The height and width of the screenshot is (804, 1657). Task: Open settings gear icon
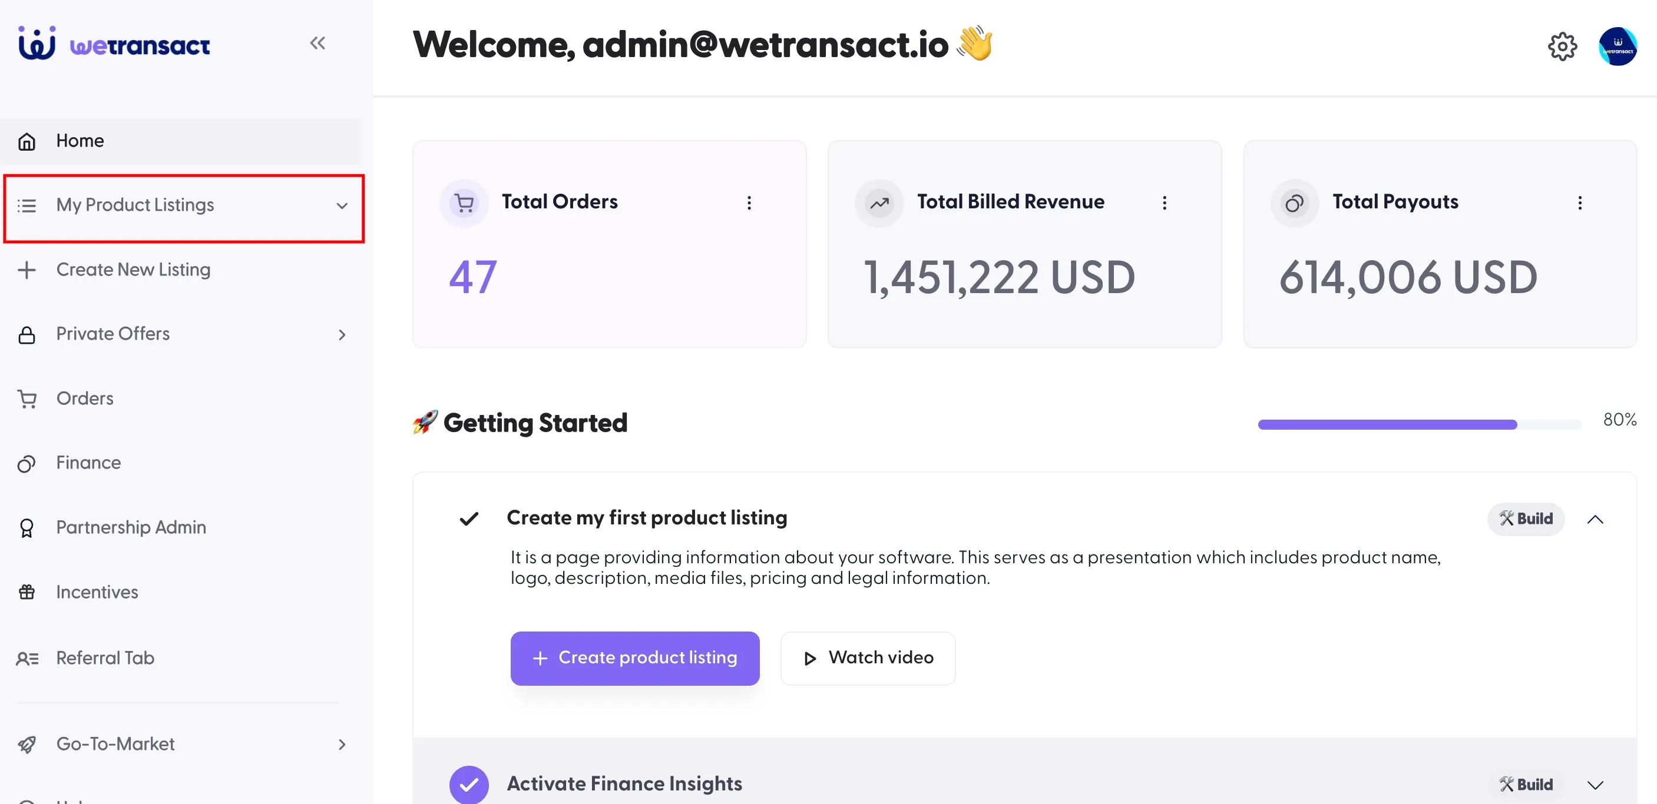(x=1562, y=46)
